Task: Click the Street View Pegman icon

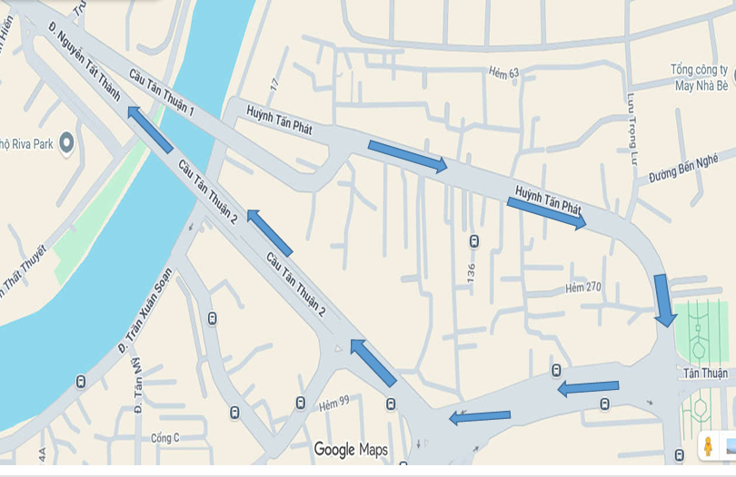Action: coord(708,445)
